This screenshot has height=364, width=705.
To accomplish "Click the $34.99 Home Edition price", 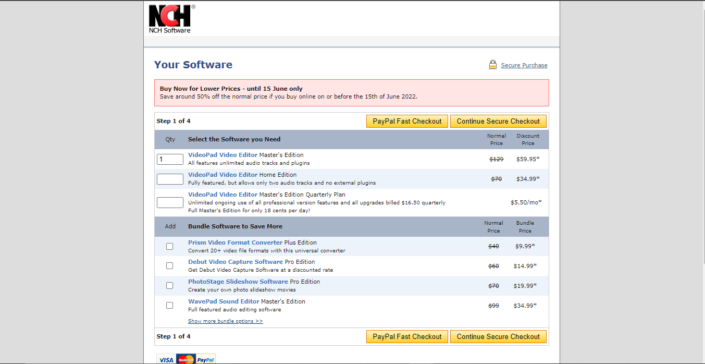I will [x=528, y=179].
